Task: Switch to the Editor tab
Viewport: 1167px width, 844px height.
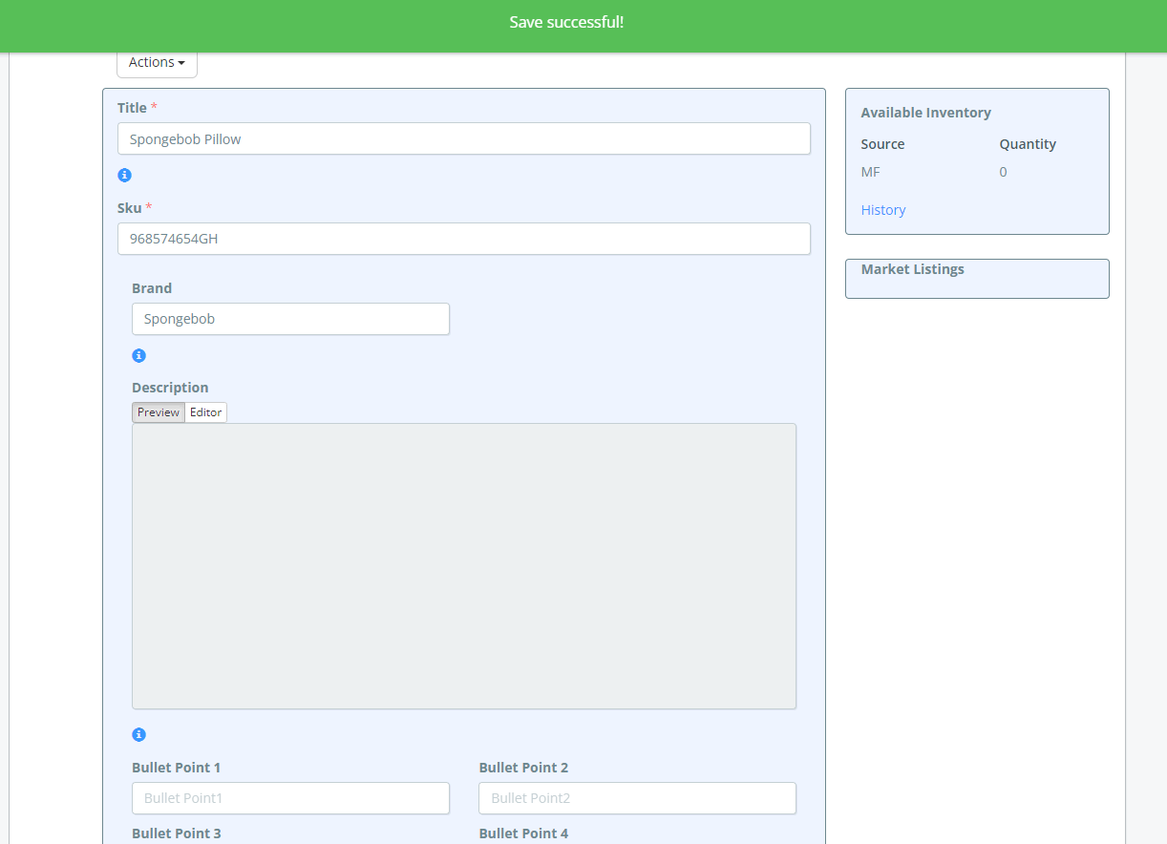Action: (205, 412)
